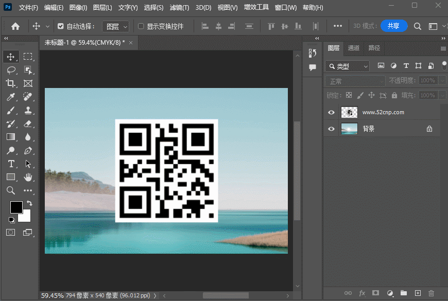Select the Clone Stamp tool
448x301 pixels.
click(28, 110)
